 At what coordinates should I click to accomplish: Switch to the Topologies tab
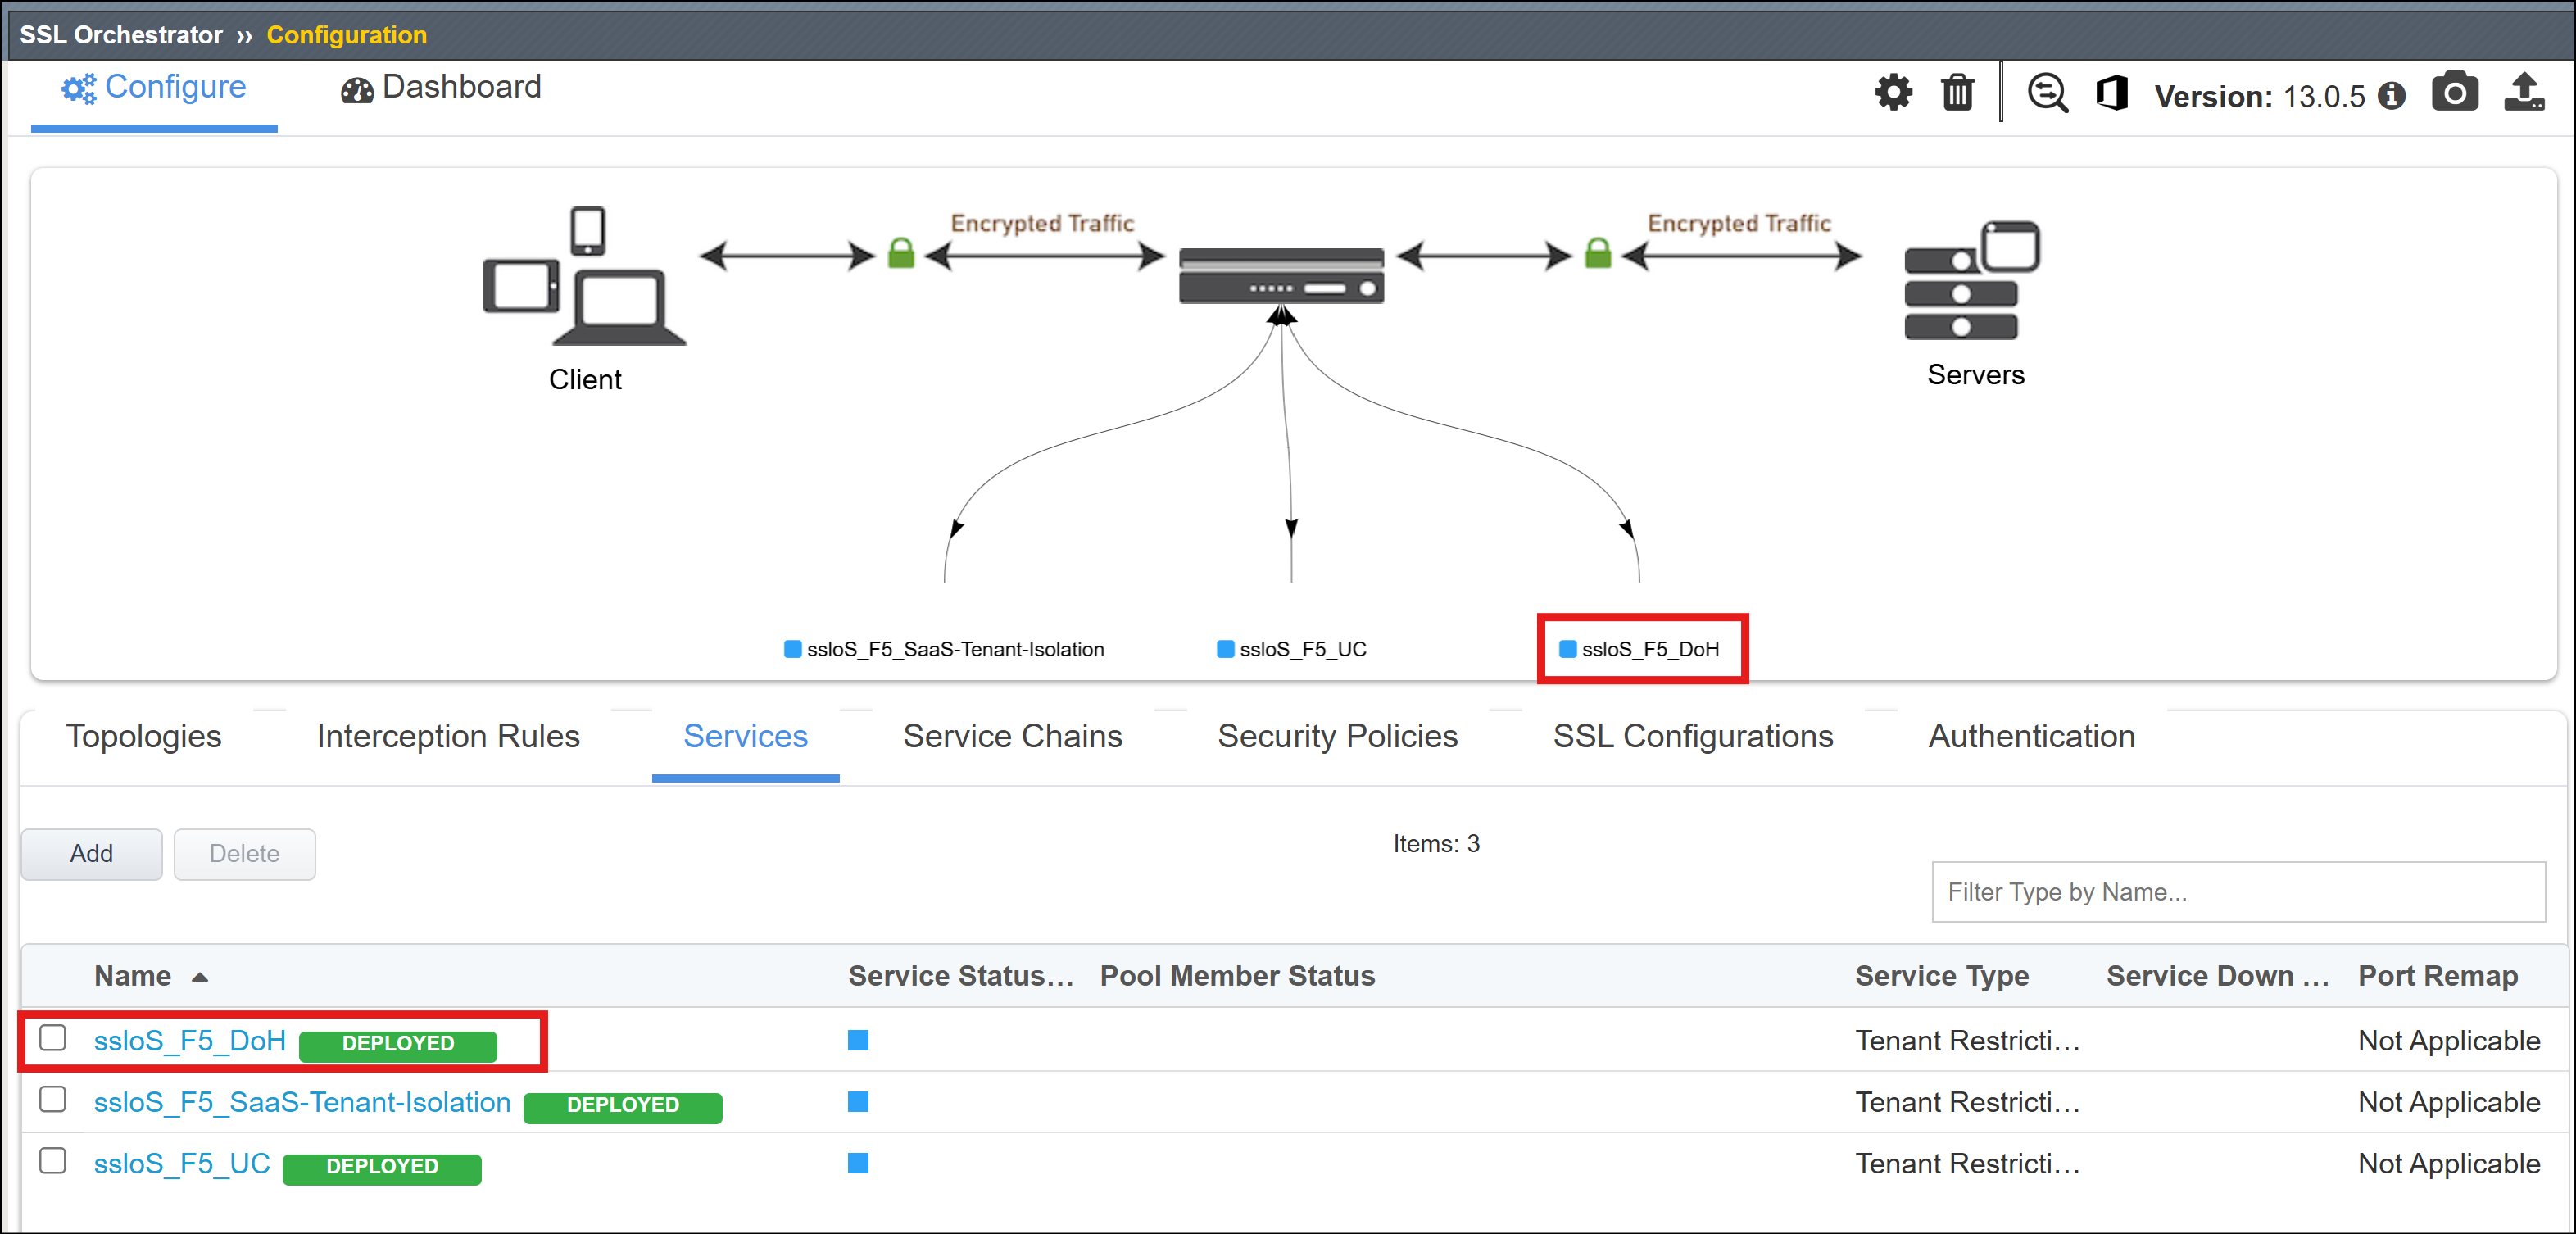pos(144,736)
